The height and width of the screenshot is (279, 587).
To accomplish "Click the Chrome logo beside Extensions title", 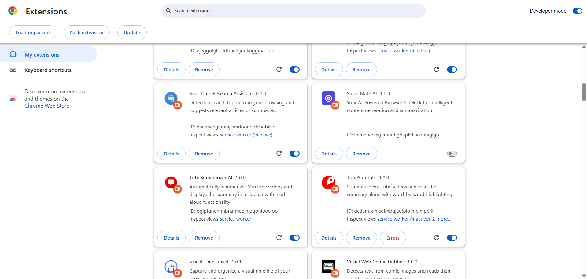I will 13,11.
